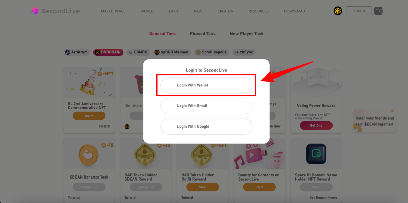Open the BNB chain network icon in header
Image resolution: width=408 pixels, height=203 pixels.
(338, 11)
